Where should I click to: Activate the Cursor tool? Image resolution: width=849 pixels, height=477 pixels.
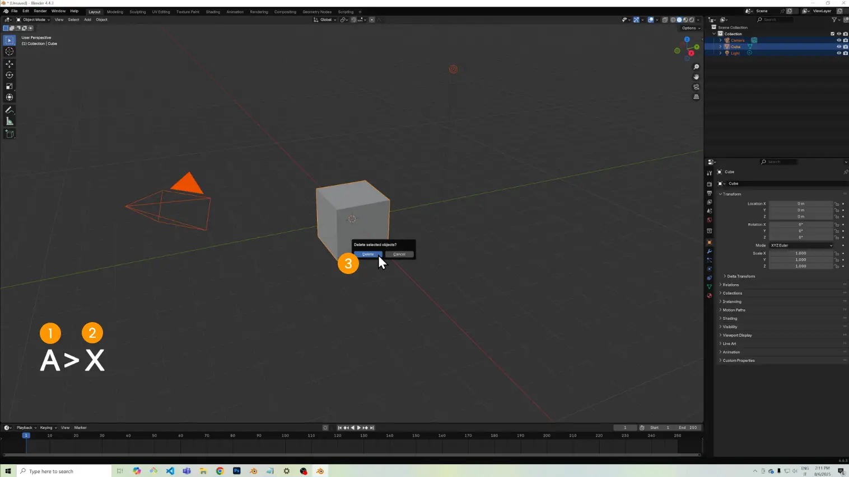click(x=10, y=51)
